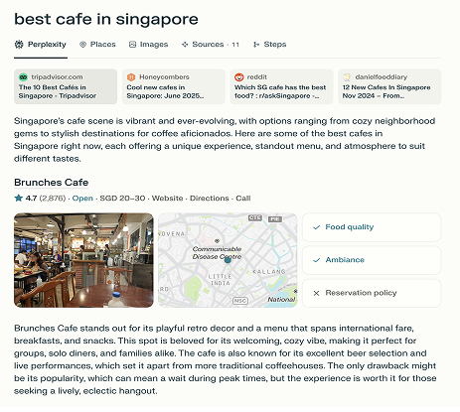Click the Ambiance card
The image size is (460, 412).
point(372,260)
